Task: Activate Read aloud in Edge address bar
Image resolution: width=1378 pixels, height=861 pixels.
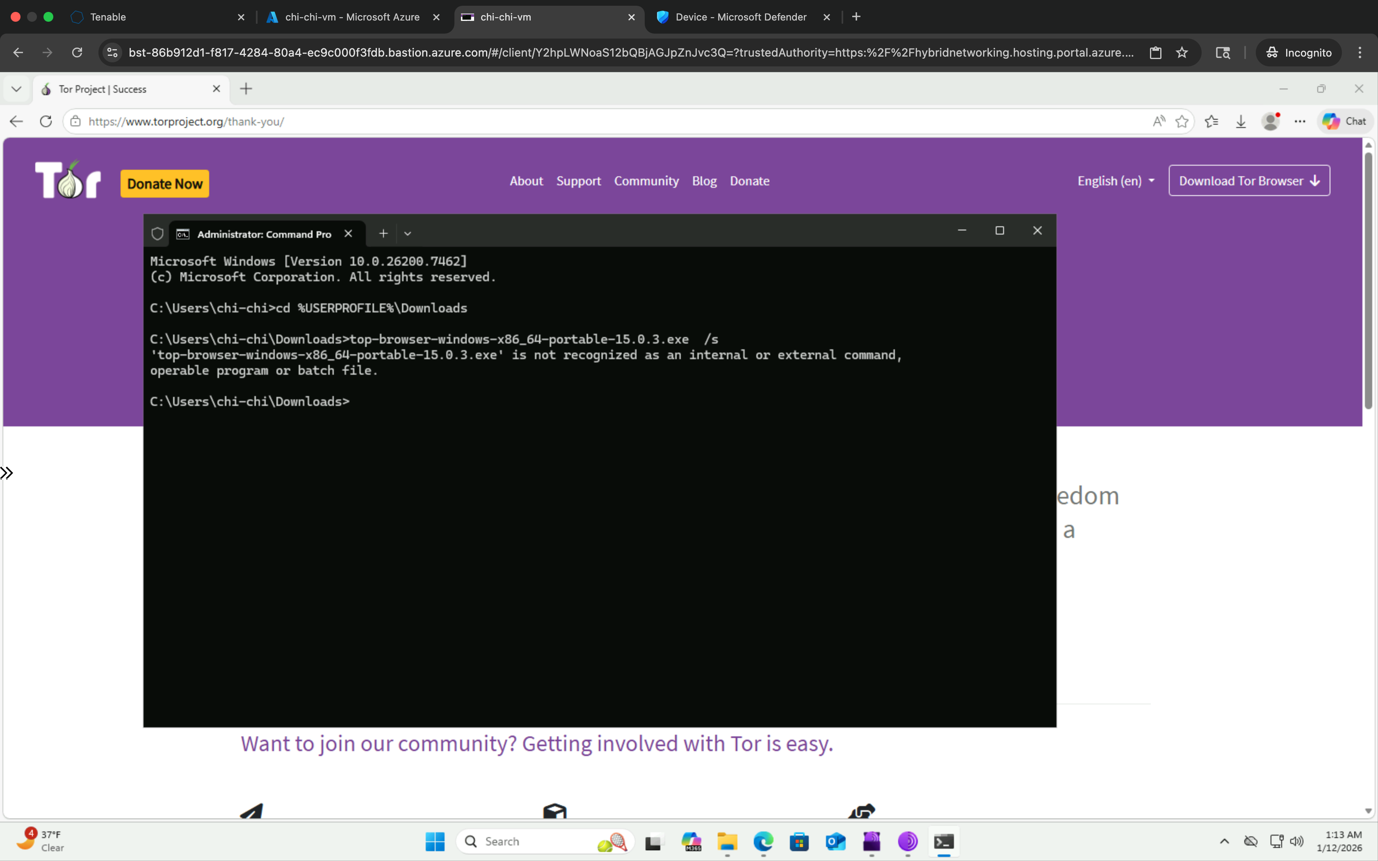Action: pyautogui.click(x=1159, y=121)
